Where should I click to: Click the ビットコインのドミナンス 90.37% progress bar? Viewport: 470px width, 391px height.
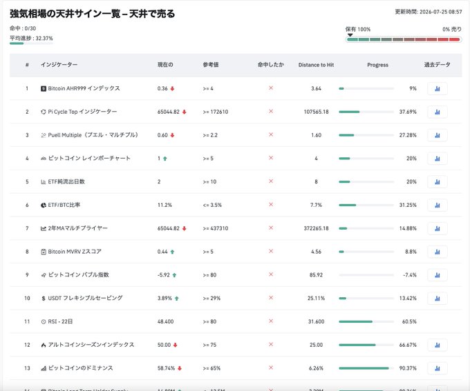tap(366, 368)
